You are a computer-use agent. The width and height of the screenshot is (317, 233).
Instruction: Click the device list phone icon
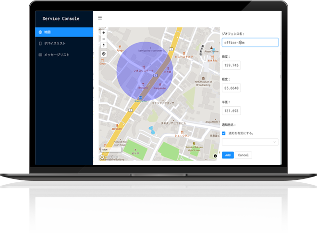[x=40, y=43]
